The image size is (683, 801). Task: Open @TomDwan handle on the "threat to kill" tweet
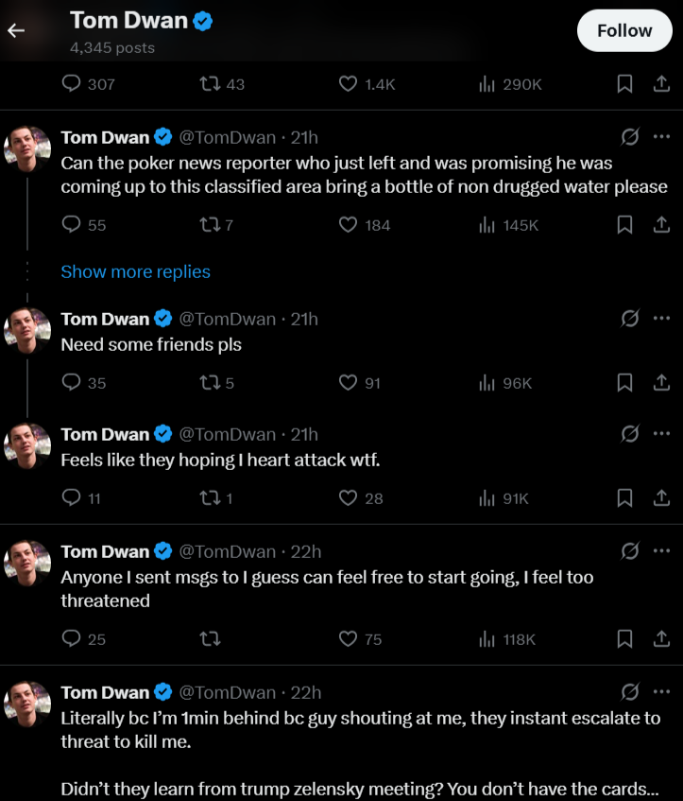[227, 692]
